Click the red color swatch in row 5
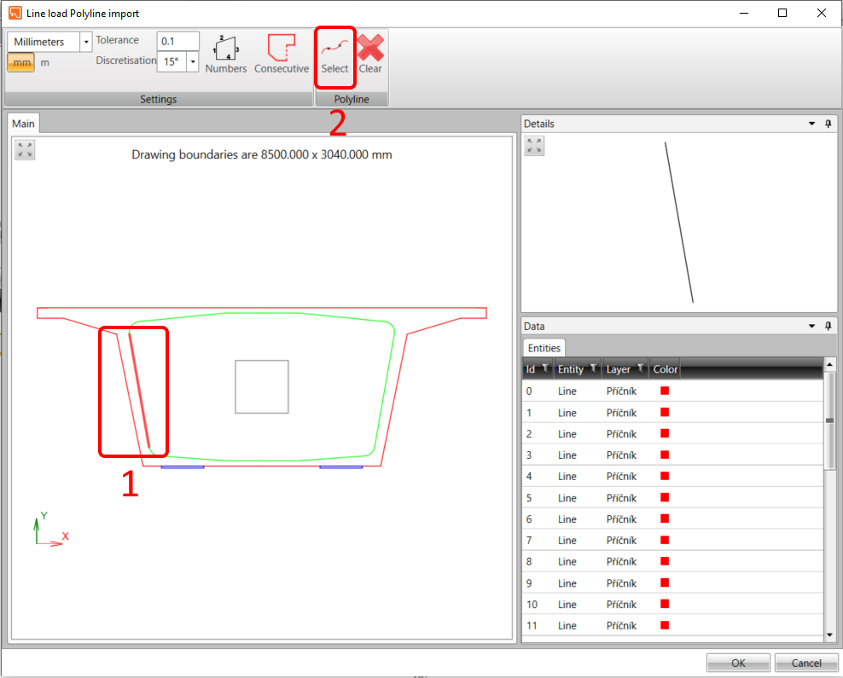The height and width of the screenshot is (678, 843). click(x=665, y=497)
